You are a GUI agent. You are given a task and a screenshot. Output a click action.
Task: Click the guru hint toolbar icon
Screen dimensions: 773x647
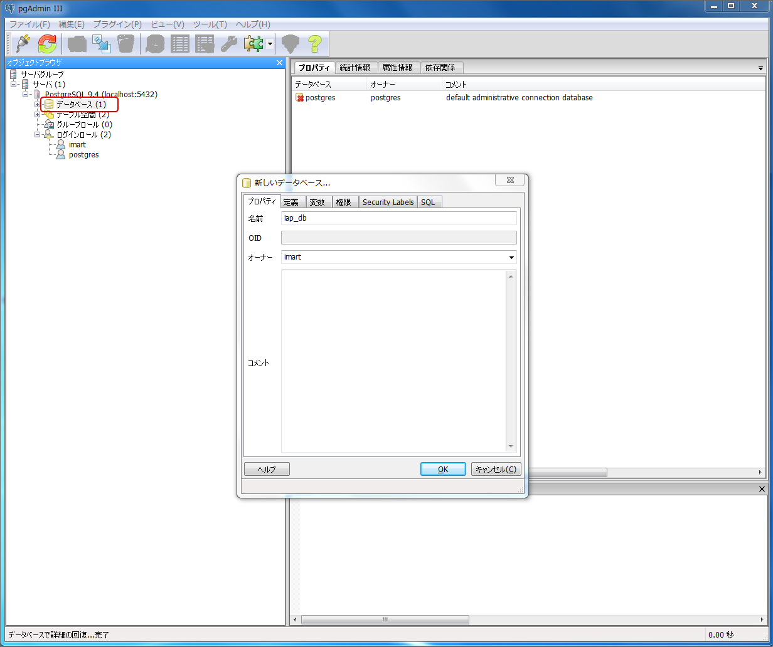(289, 44)
